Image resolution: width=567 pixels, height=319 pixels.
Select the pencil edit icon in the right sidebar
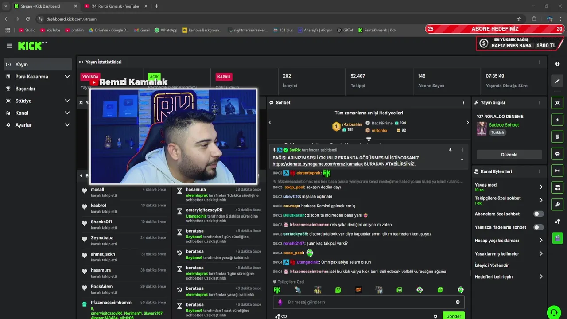(x=557, y=81)
